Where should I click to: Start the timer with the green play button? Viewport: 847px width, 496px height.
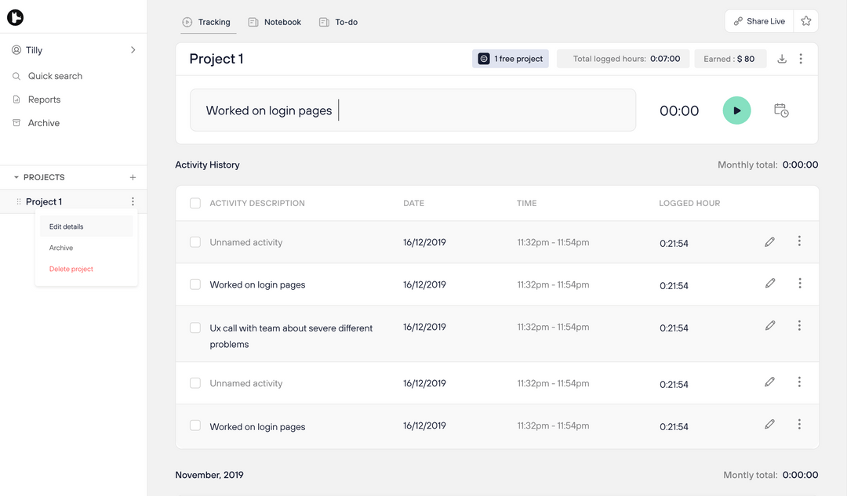736,110
